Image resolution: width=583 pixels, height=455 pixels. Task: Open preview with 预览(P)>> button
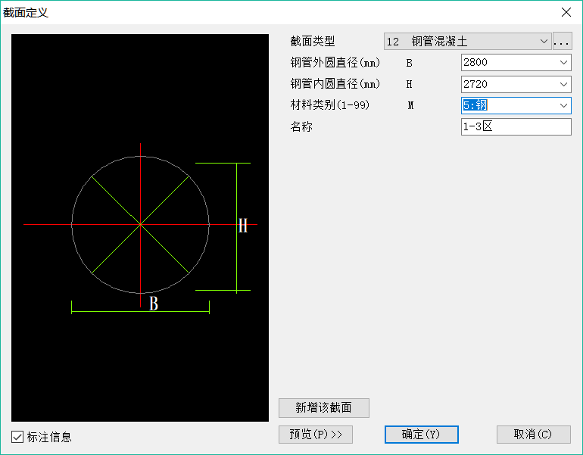(316, 435)
